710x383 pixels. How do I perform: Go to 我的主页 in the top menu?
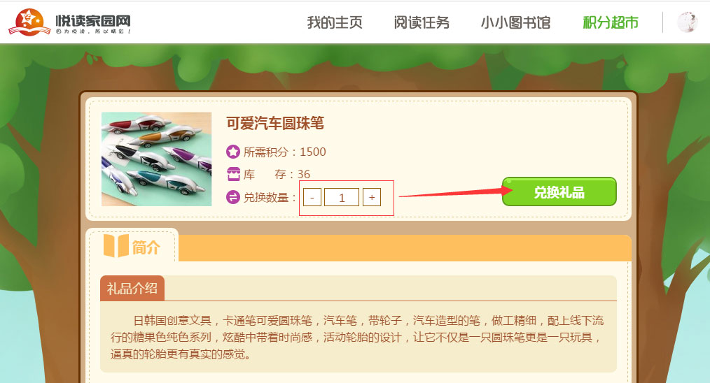pyautogui.click(x=335, y=22)
